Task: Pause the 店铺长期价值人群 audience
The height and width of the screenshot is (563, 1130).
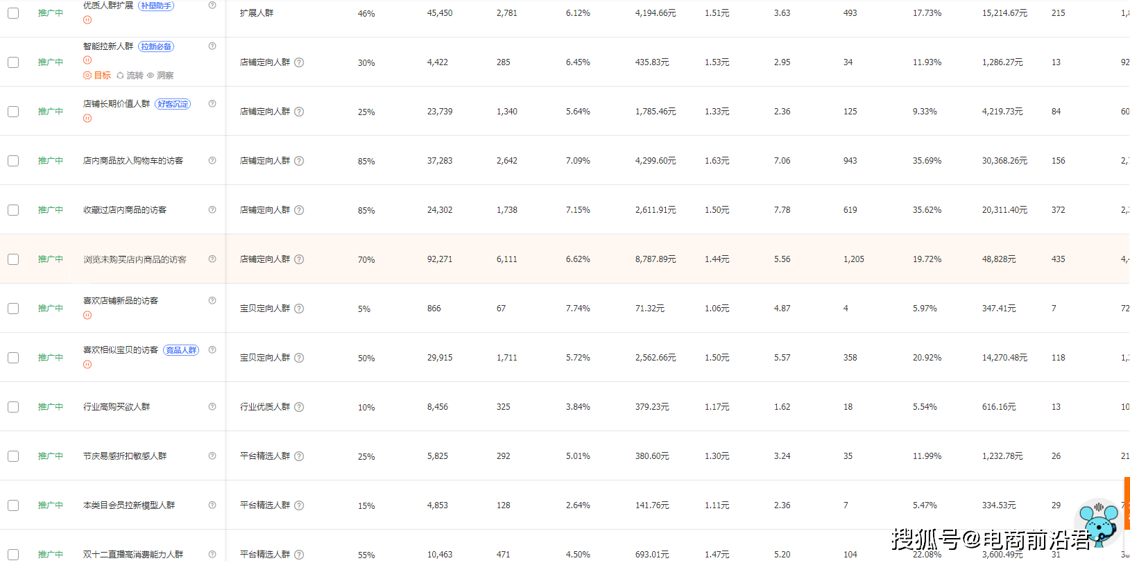Action: point(87,119)
